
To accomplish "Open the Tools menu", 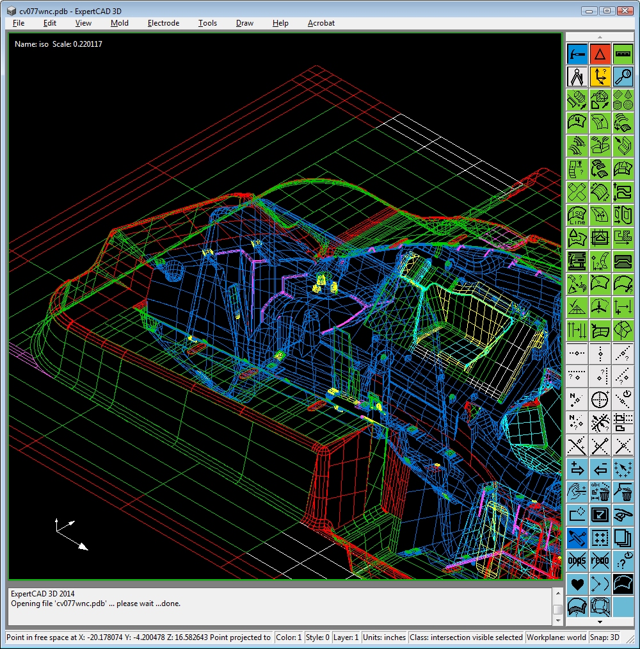I will click(x=207, y=23).
